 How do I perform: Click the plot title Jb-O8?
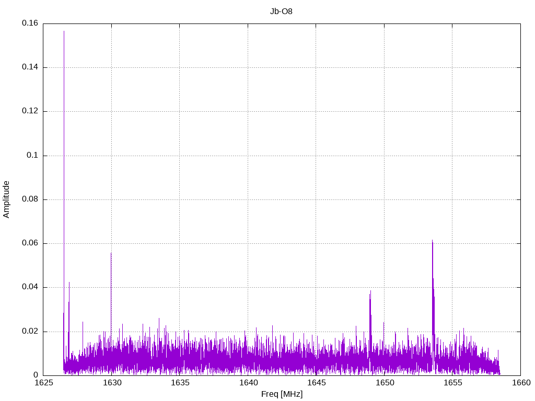(281, 11)
